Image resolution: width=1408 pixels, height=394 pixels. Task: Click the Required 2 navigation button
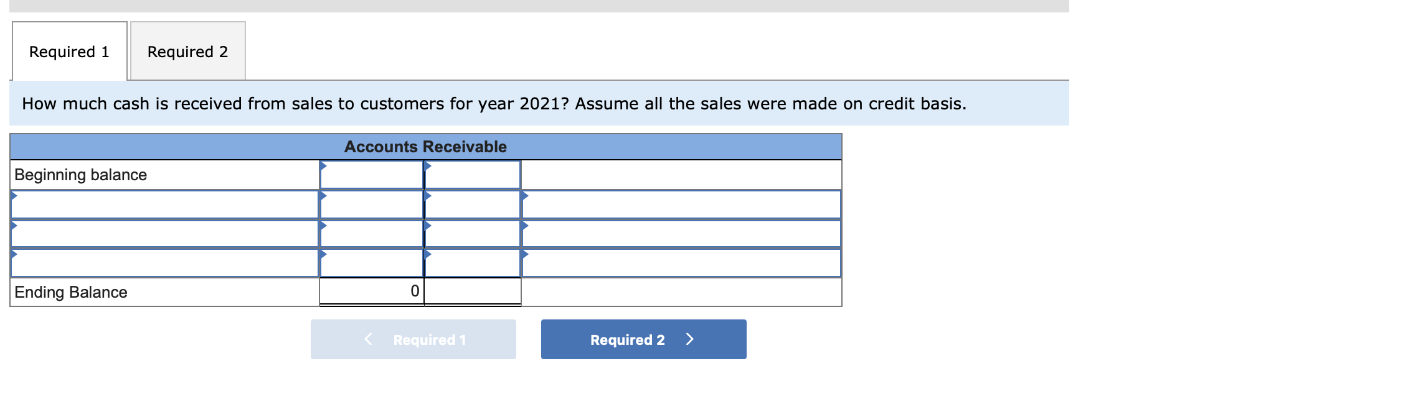[643, 339]
